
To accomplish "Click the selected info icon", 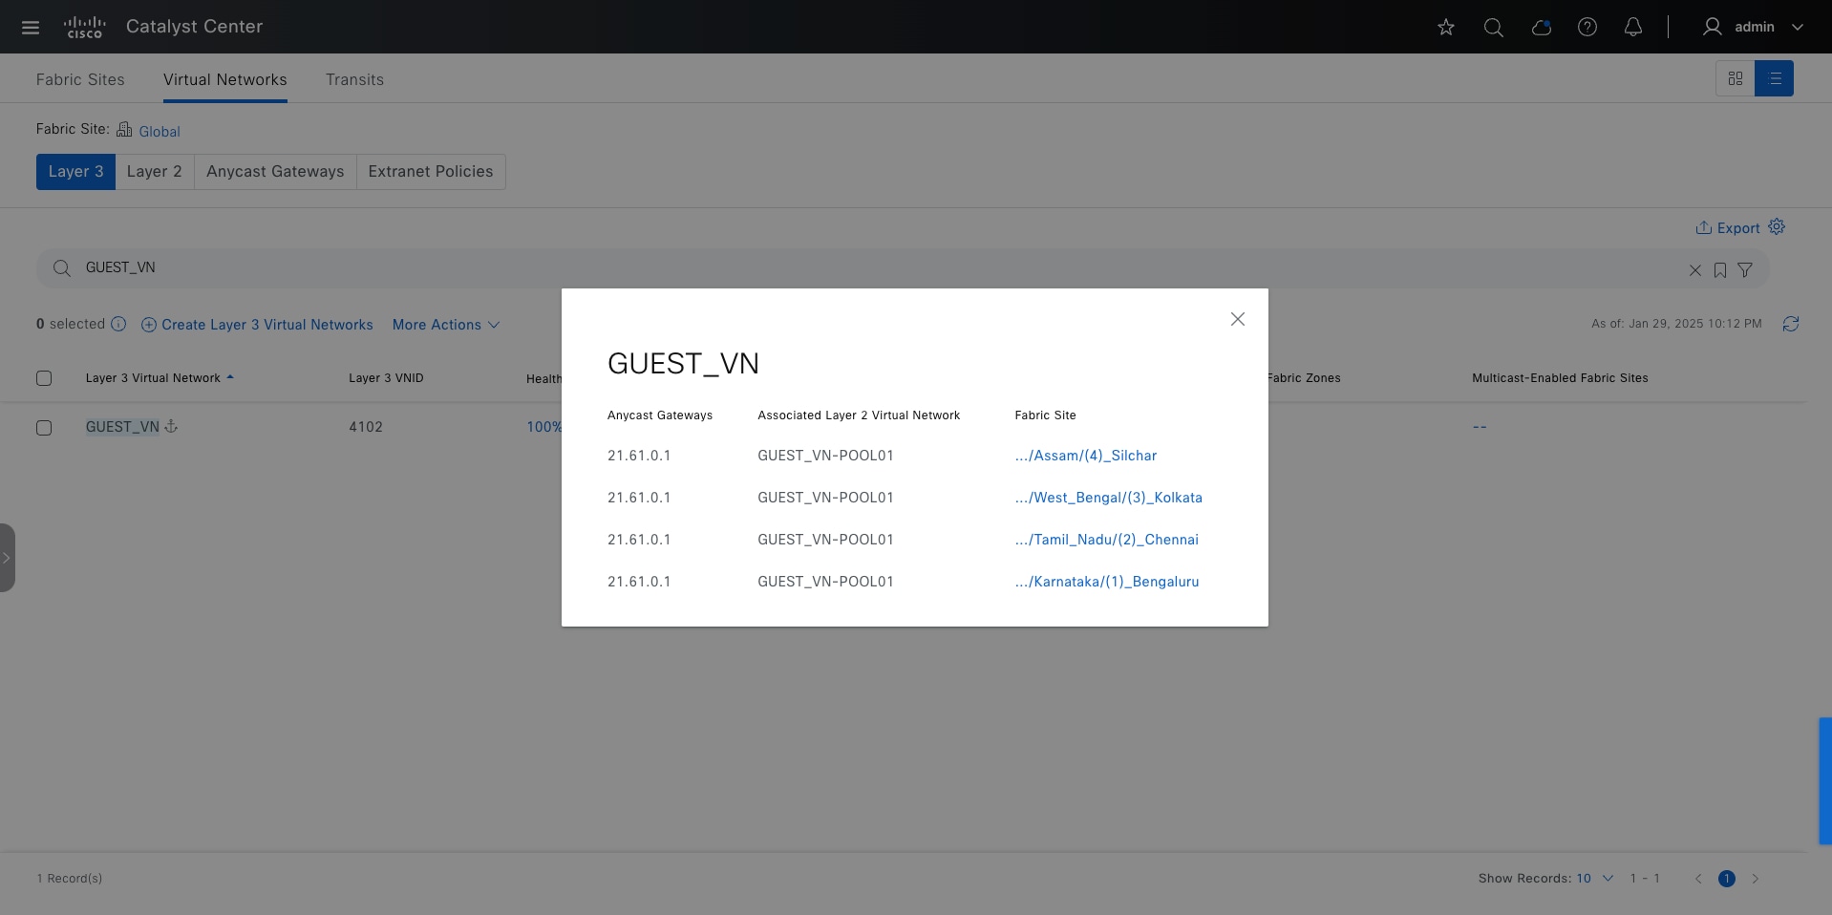I will point(118,324).
